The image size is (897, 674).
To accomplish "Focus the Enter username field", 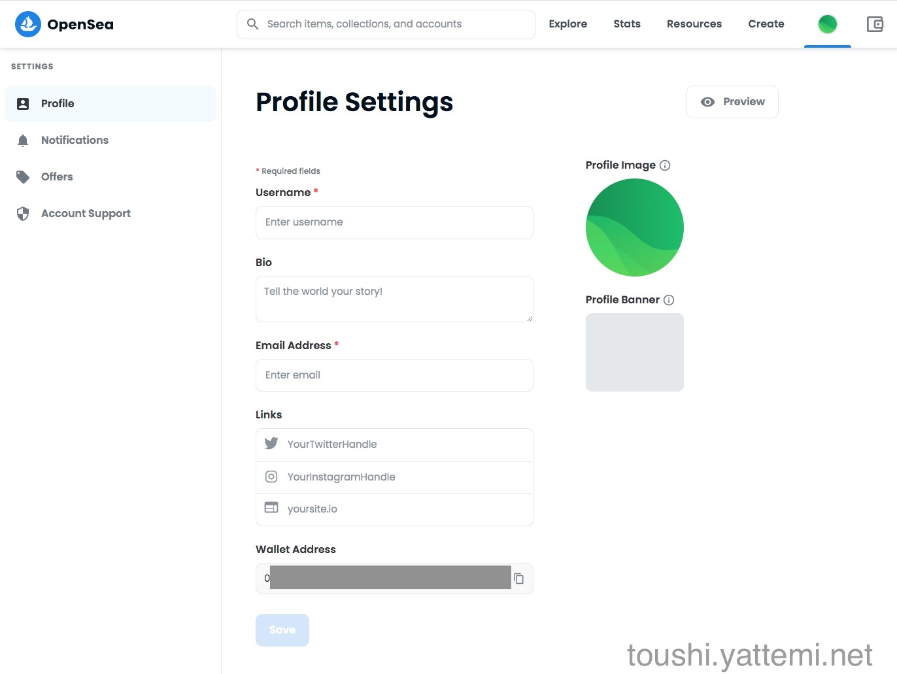I will click(394, 222).
